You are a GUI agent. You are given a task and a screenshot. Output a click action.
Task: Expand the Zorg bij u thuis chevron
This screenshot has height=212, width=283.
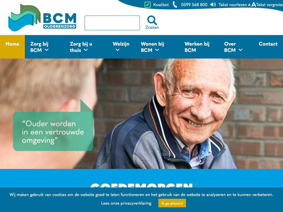[86, 50]
